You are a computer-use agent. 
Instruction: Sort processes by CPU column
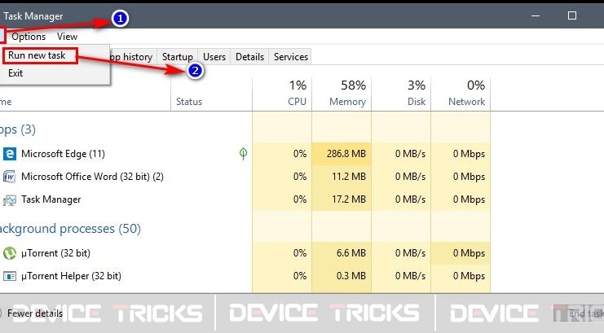(x=282, y=94)
